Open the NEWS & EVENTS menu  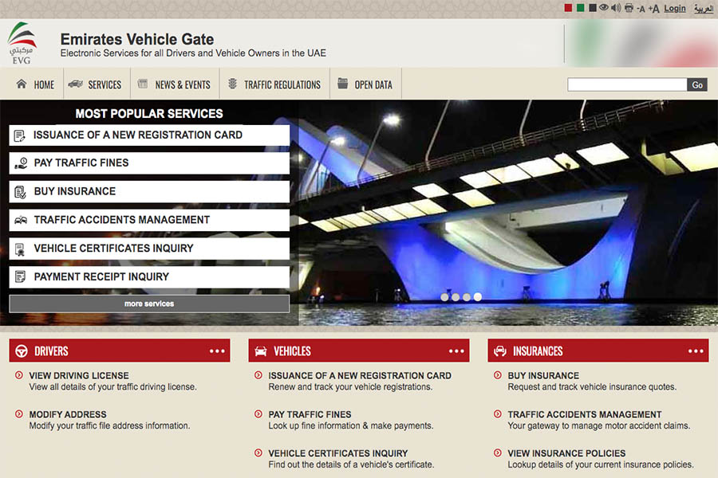[174, 84]
